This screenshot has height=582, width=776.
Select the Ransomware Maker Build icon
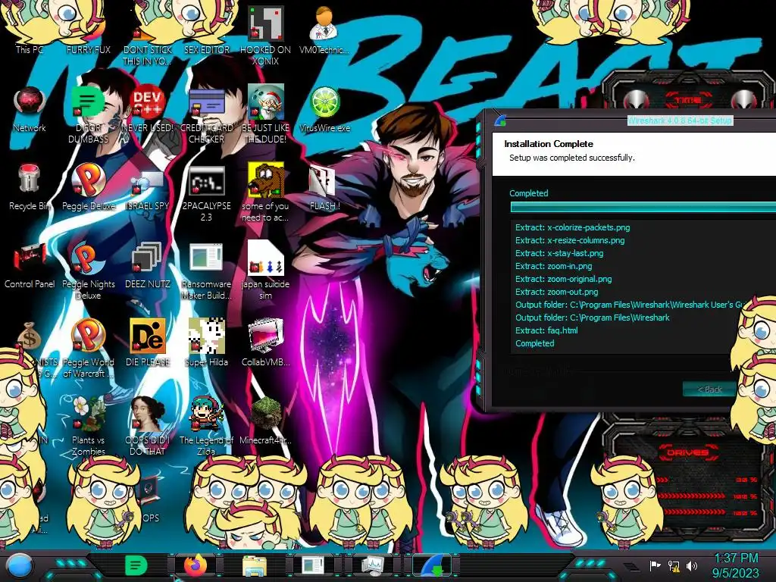click(x=206, y=271)
